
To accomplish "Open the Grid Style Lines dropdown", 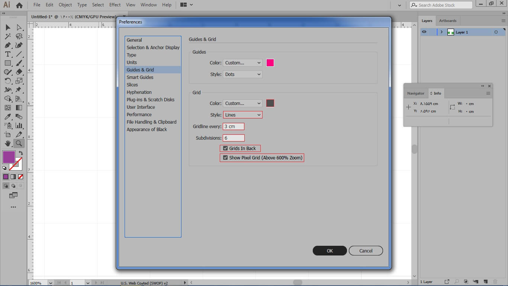I will pos(242,115).
